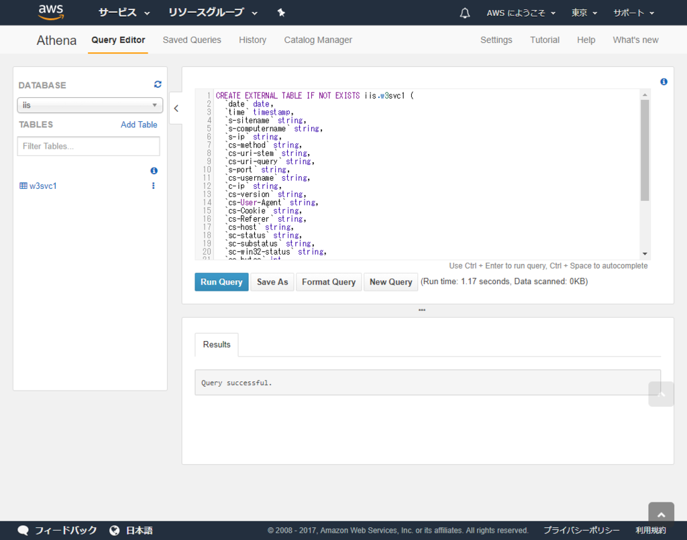Click the editor scrollbar down arrow

point(645,254)
